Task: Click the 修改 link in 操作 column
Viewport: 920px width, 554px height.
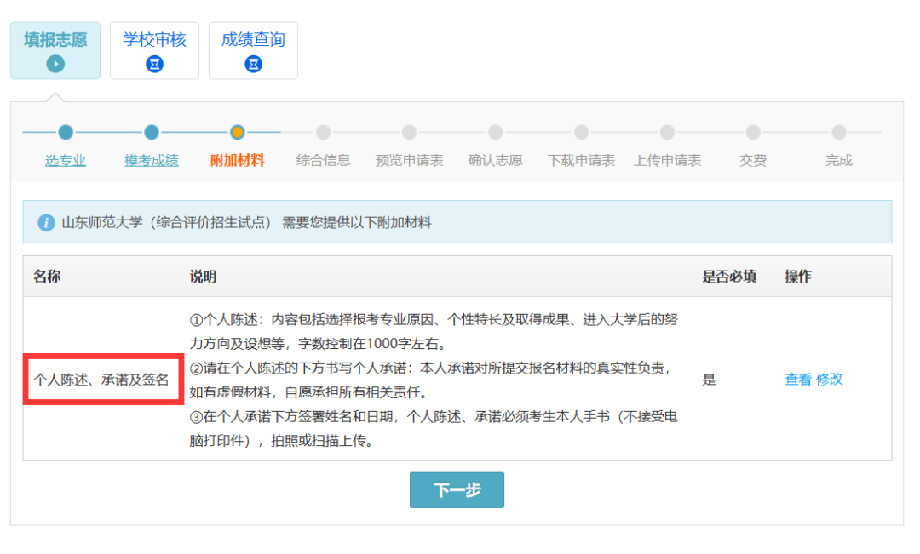Action: [x=830, y=380]
